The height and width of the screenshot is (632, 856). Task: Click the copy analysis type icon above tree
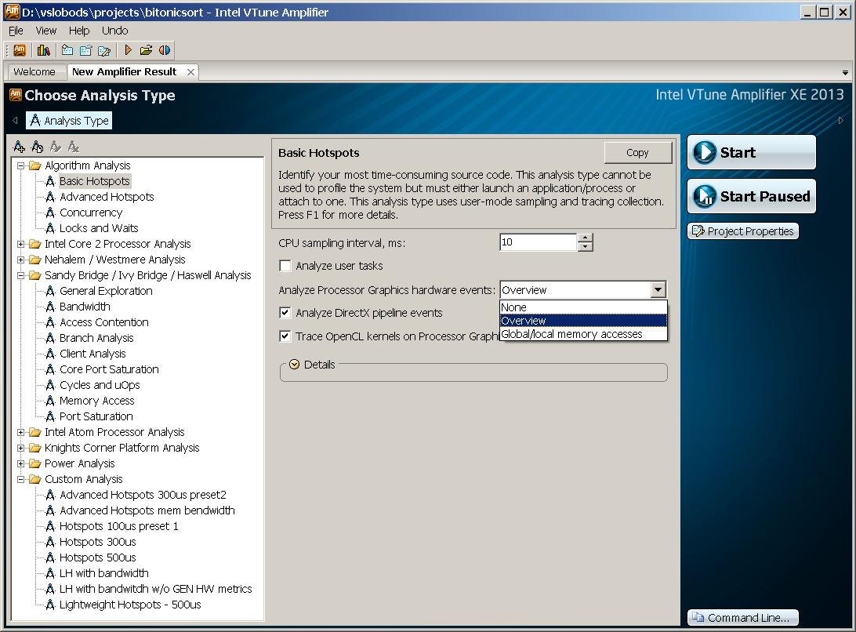38,147
